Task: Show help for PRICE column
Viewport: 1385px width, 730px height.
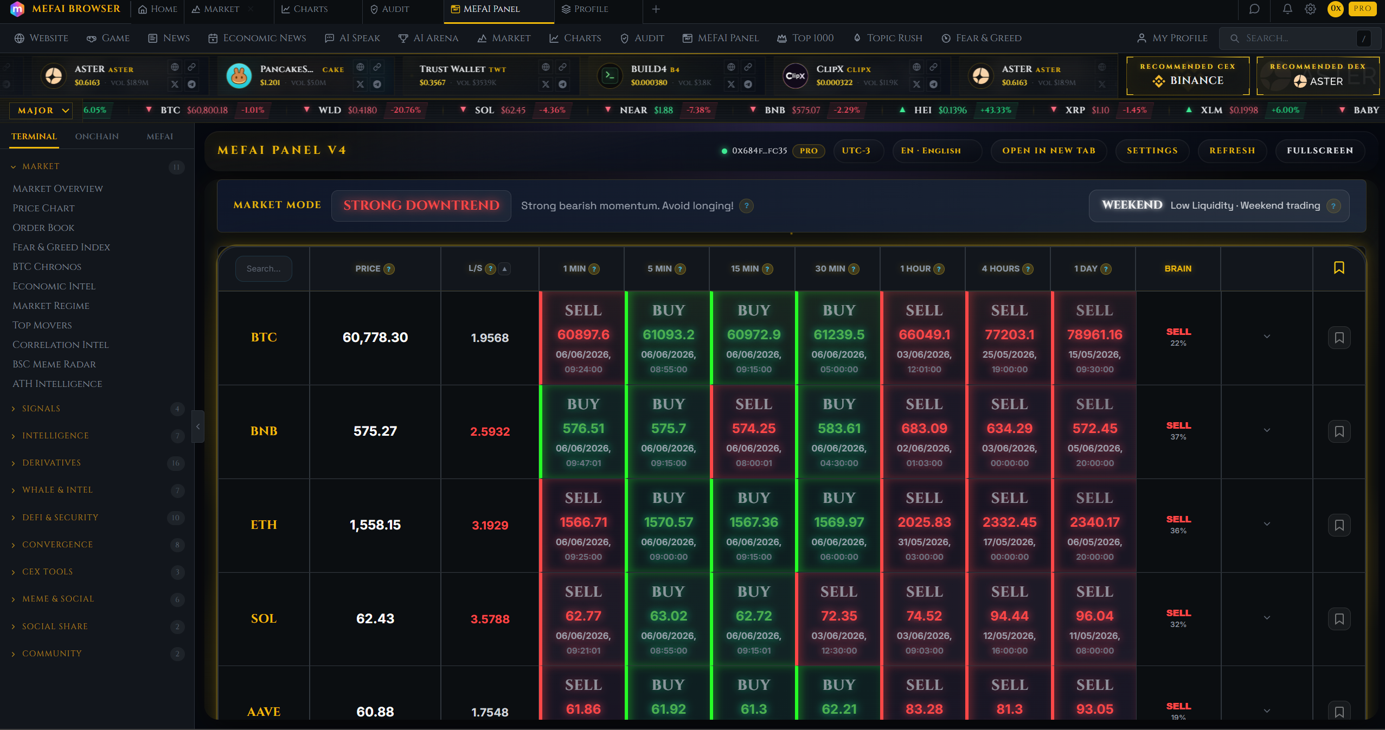Action: (x=389, y=269)
